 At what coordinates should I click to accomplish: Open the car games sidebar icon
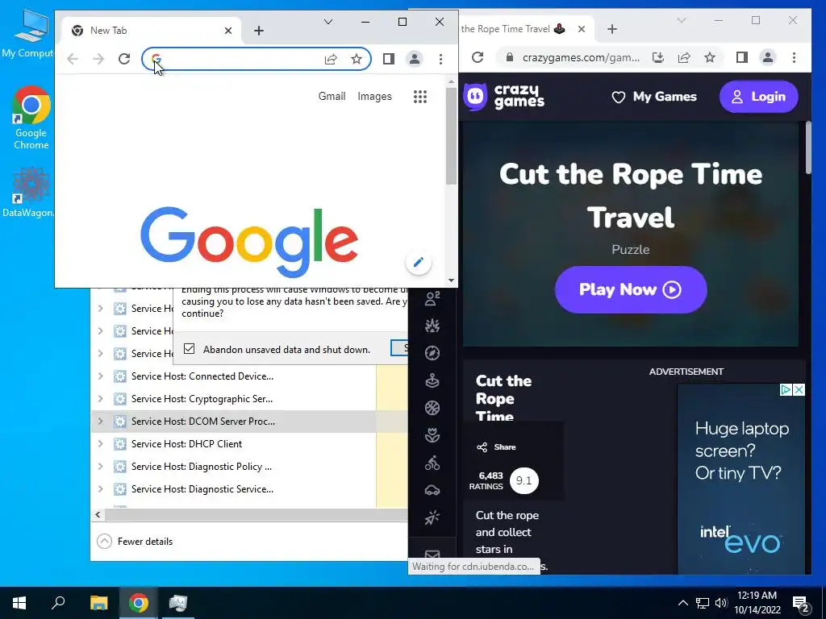(x=432, y=491)
